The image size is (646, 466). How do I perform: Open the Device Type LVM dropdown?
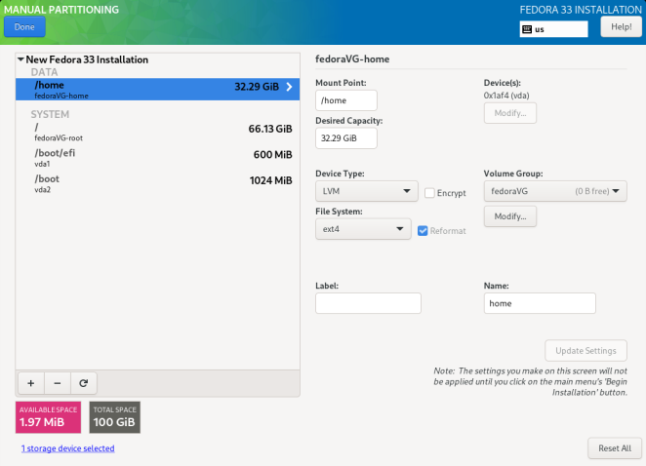pos(367,191)
